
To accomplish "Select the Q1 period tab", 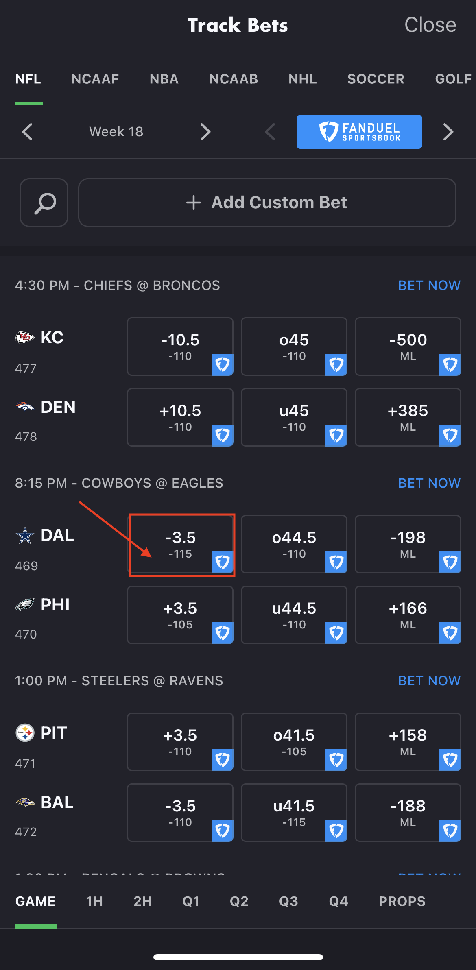I will tap(191, 901).
